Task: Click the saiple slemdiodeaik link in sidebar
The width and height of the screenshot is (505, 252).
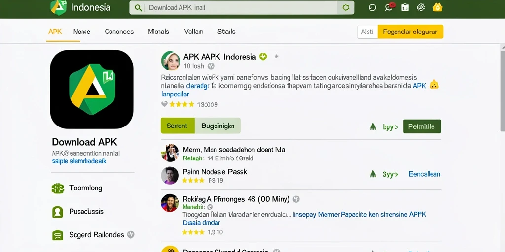Action: pyautogui.click(x=79, y=161)
